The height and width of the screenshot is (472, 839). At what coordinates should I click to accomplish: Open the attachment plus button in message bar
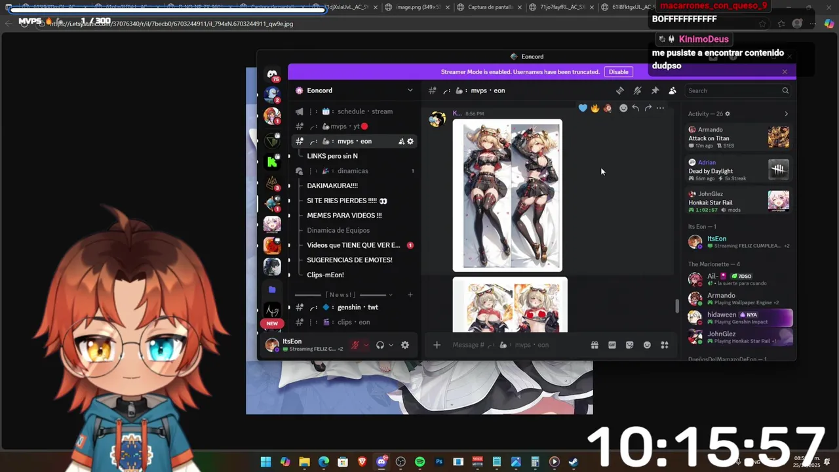(x=437, y=345)
